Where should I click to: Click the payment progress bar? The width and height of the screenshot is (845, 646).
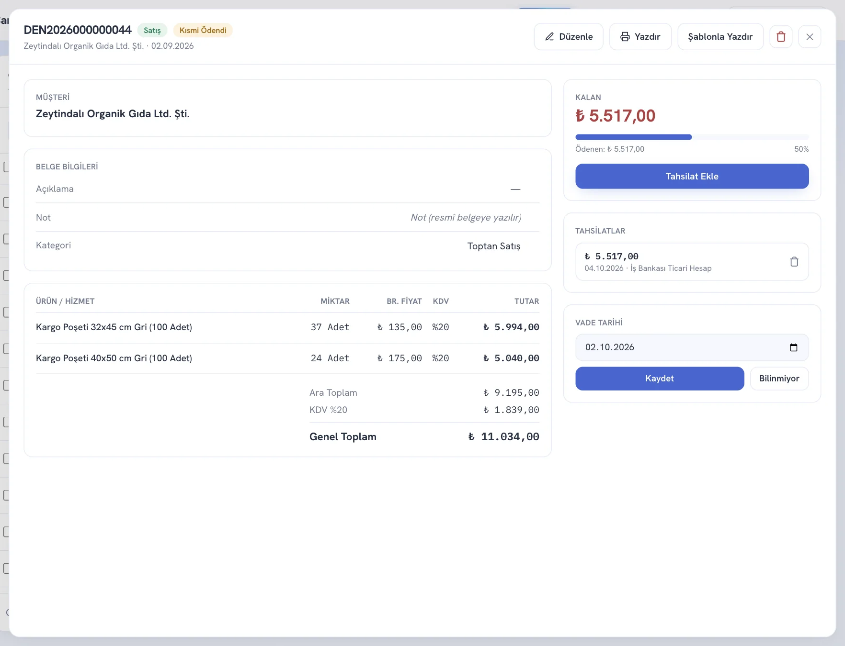click(692, 137)
